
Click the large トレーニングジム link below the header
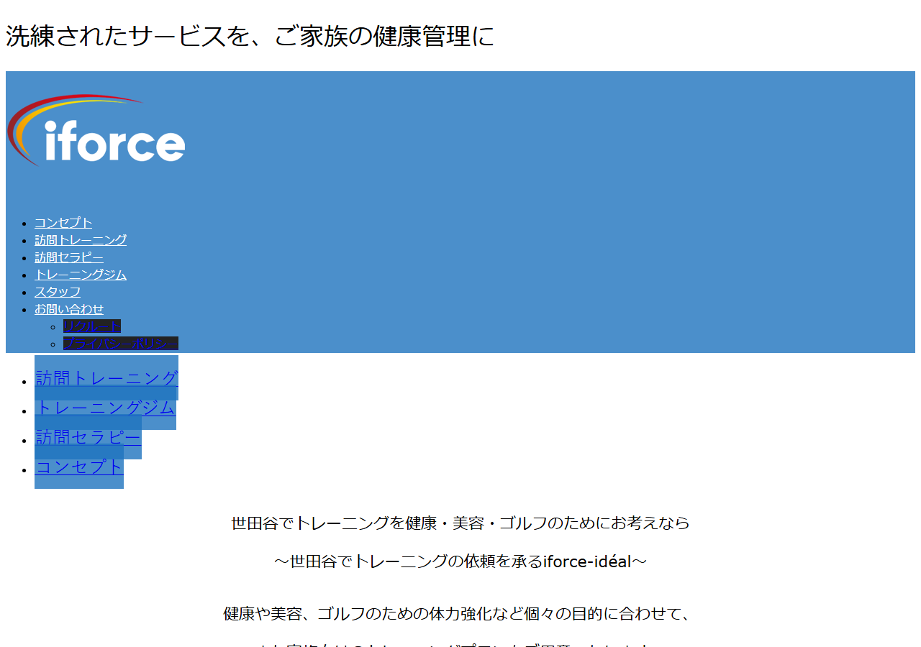pyautogui.click(x=105, y=408)
